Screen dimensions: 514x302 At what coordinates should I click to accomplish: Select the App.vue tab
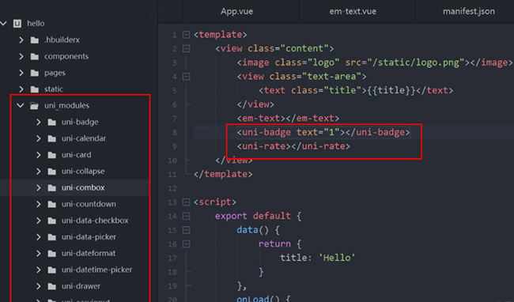[x=236, y=12]
